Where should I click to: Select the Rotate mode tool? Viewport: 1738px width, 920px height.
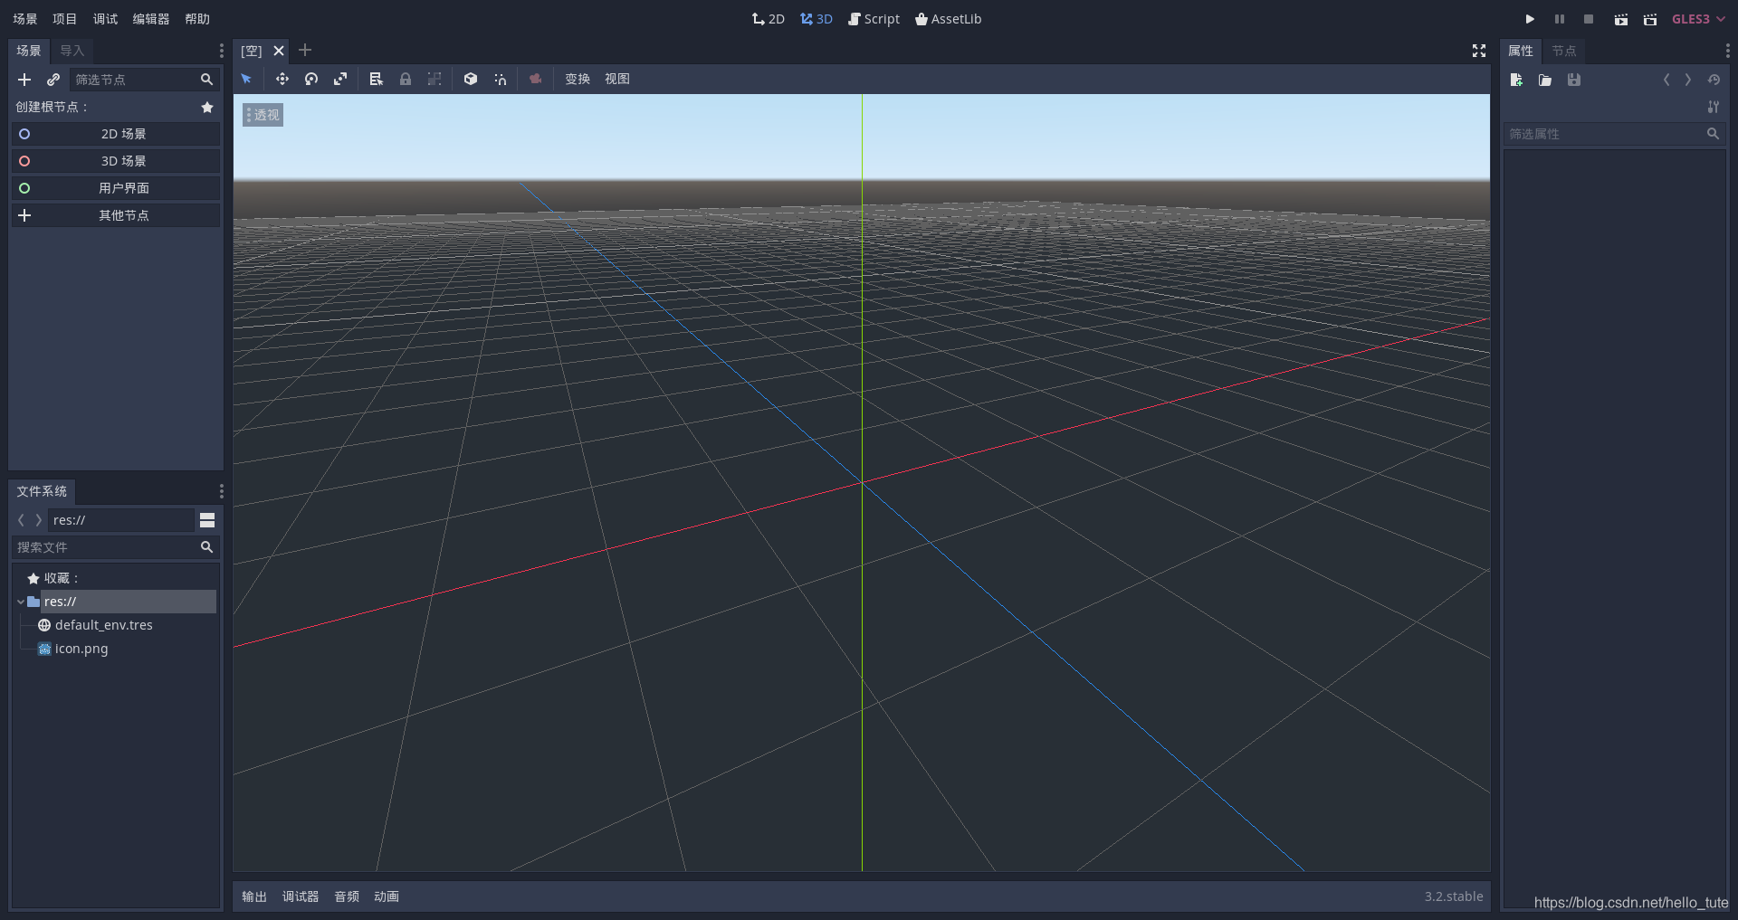pyautogui.click(x=311, y=80)
